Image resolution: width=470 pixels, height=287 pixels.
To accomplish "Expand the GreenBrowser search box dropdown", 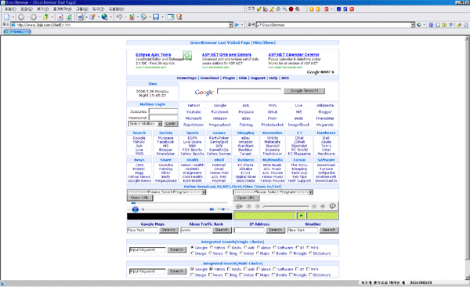I will [413, 25].
